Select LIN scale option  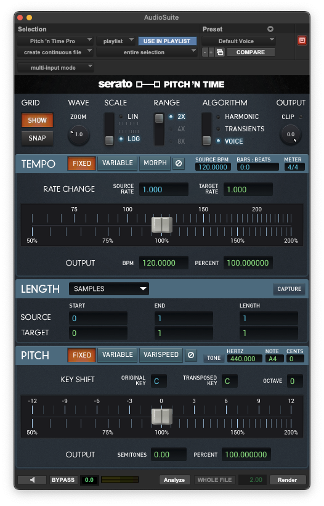tap(129, 116)
